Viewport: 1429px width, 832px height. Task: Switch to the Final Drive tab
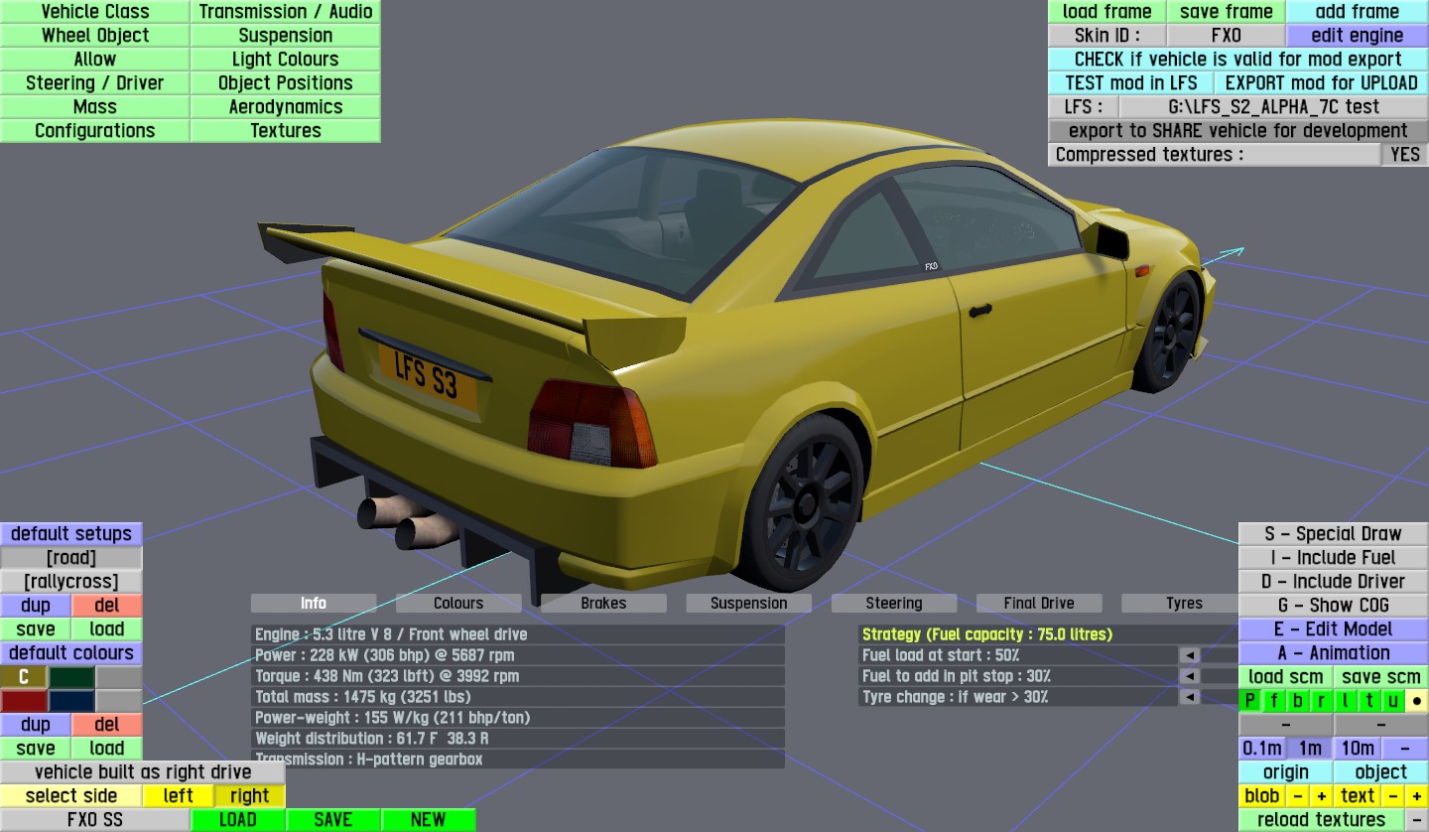tap(1039, 604)
